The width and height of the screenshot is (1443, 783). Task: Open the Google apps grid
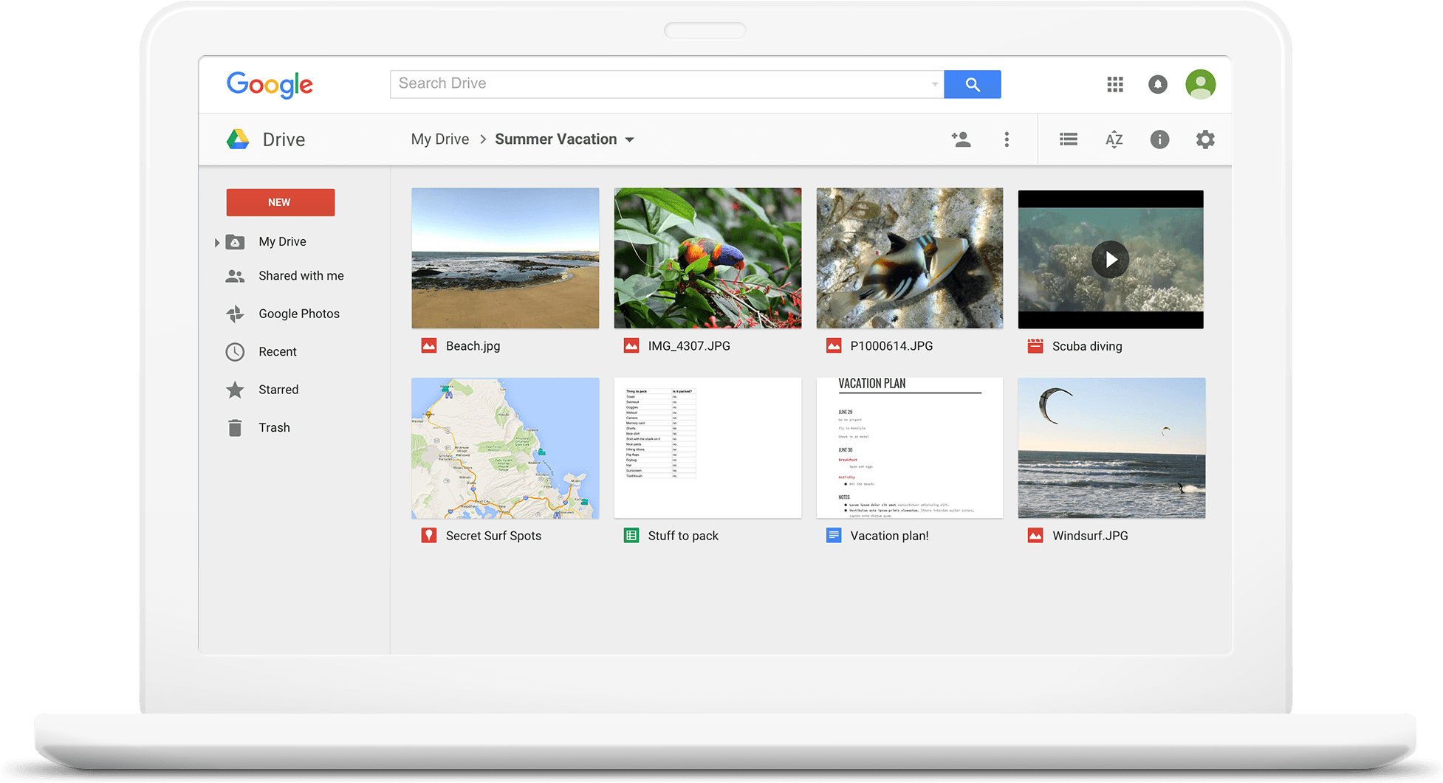(1115, 84)
